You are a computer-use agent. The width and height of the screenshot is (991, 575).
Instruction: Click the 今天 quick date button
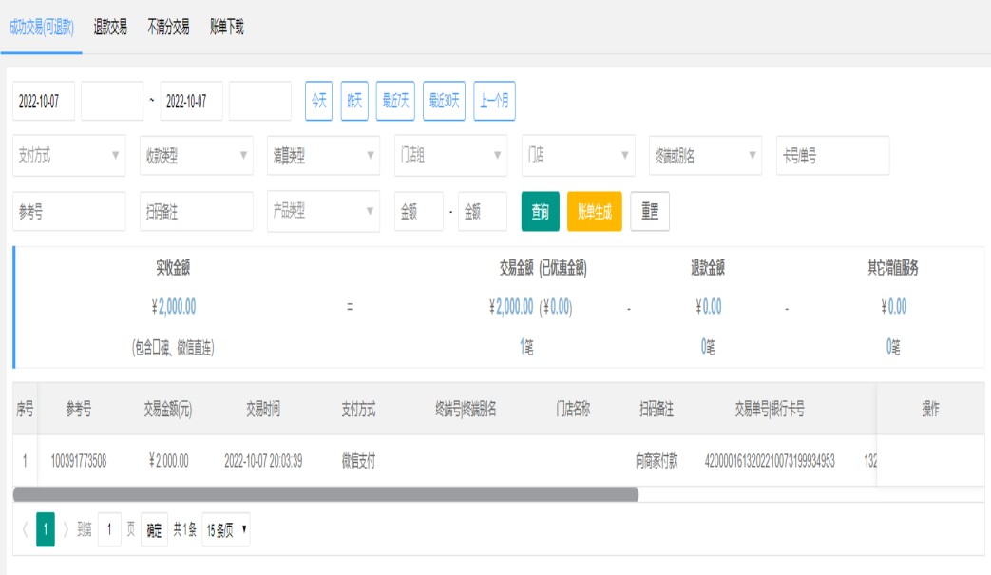point(318,102)
